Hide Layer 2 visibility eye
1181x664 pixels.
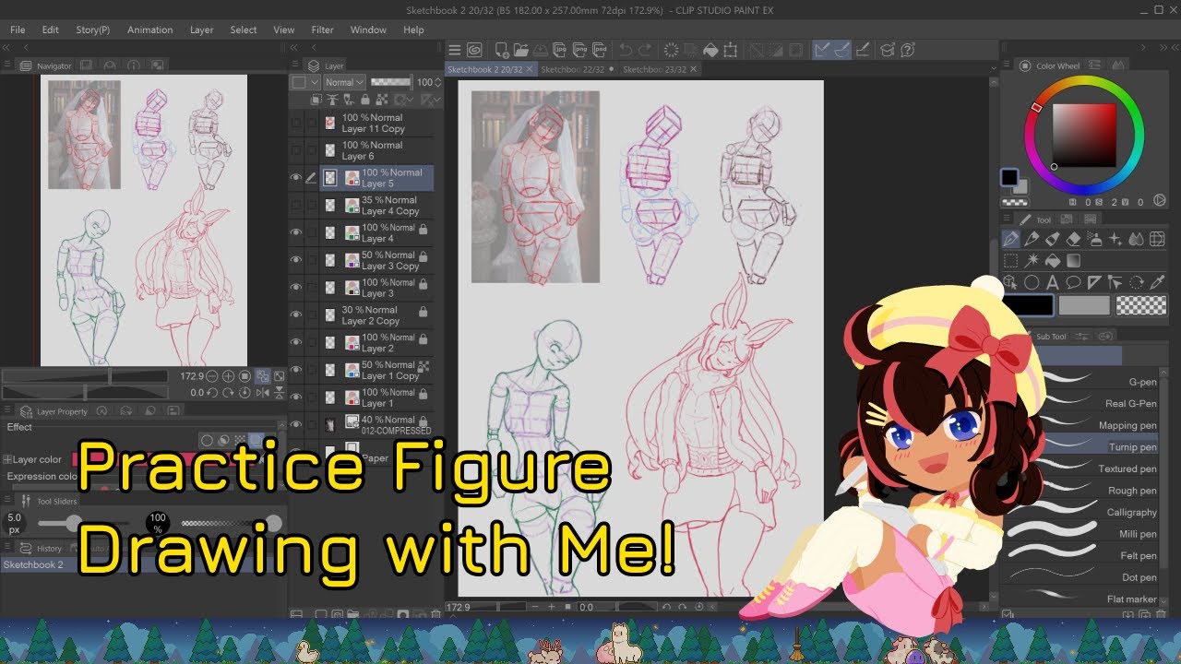(x=296, y=342)
